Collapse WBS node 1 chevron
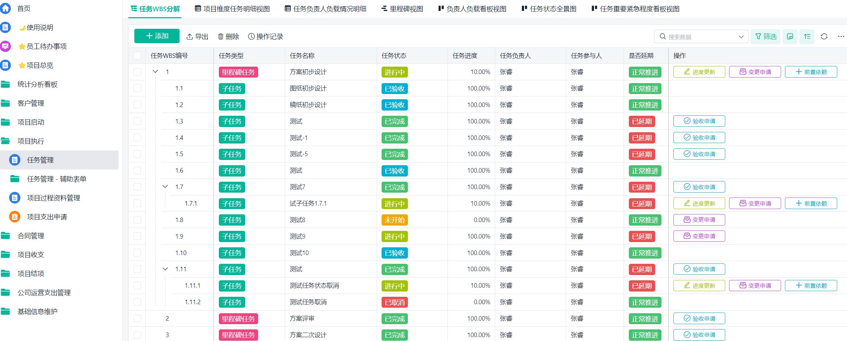Viewport: 847px width, 341px height. (155, 72)
